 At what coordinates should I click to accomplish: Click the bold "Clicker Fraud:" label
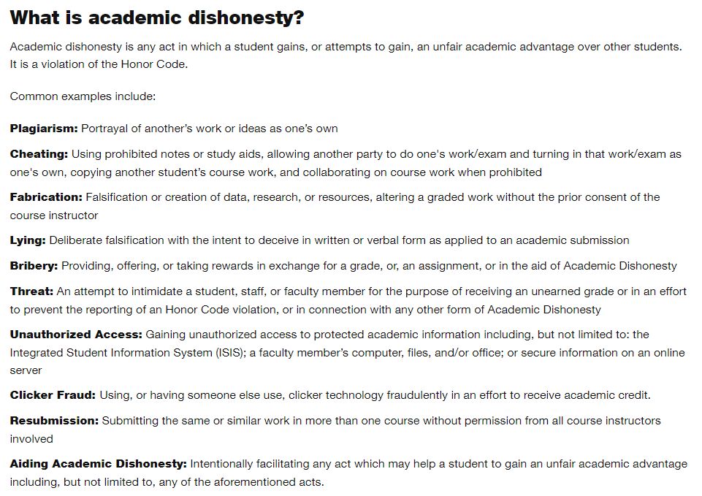[53, 395]
